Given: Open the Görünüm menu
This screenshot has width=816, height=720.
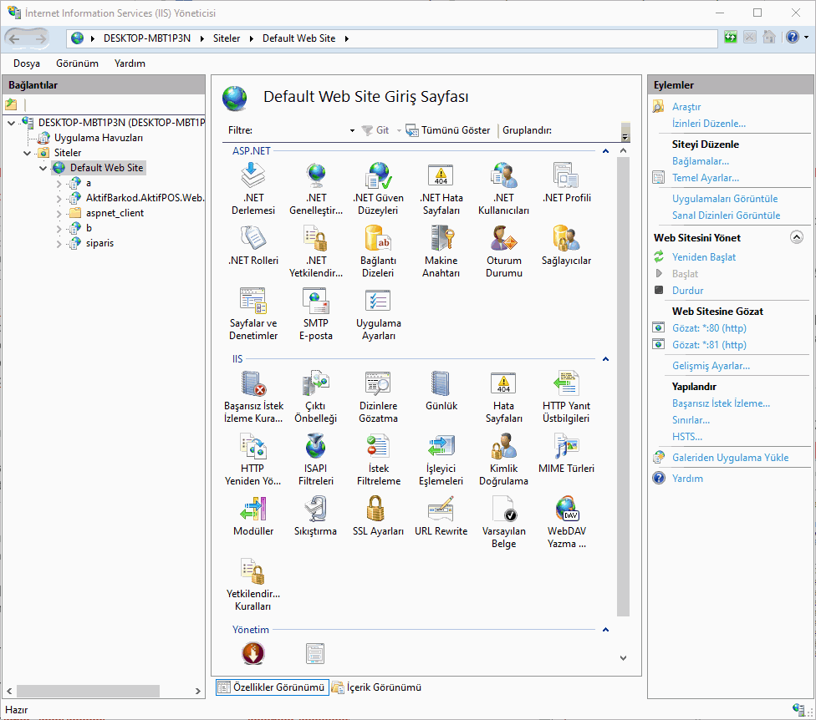Looking at the screenshot, I should coord(77,63).
